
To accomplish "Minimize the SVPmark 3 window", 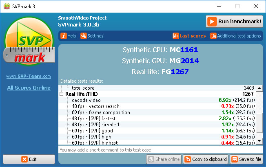I will (219, 6).
